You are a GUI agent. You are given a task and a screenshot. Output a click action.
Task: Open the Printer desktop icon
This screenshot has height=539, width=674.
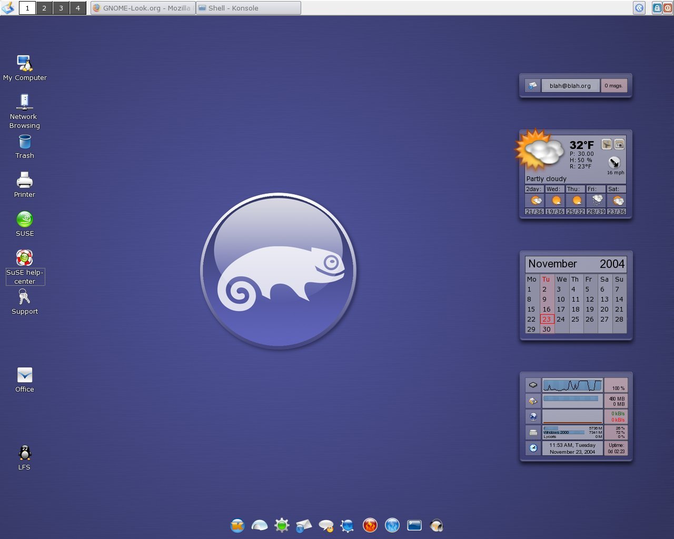click(x=25, y=181)
